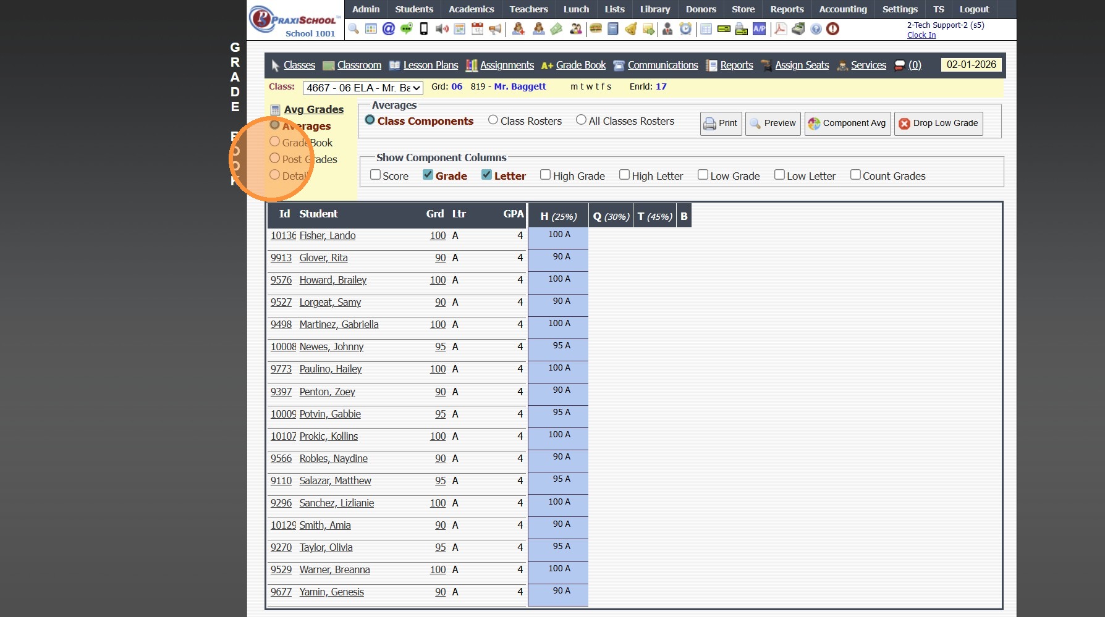1105x617 pixels.
Task: Click the Clock In link
Action: [921, 35]
